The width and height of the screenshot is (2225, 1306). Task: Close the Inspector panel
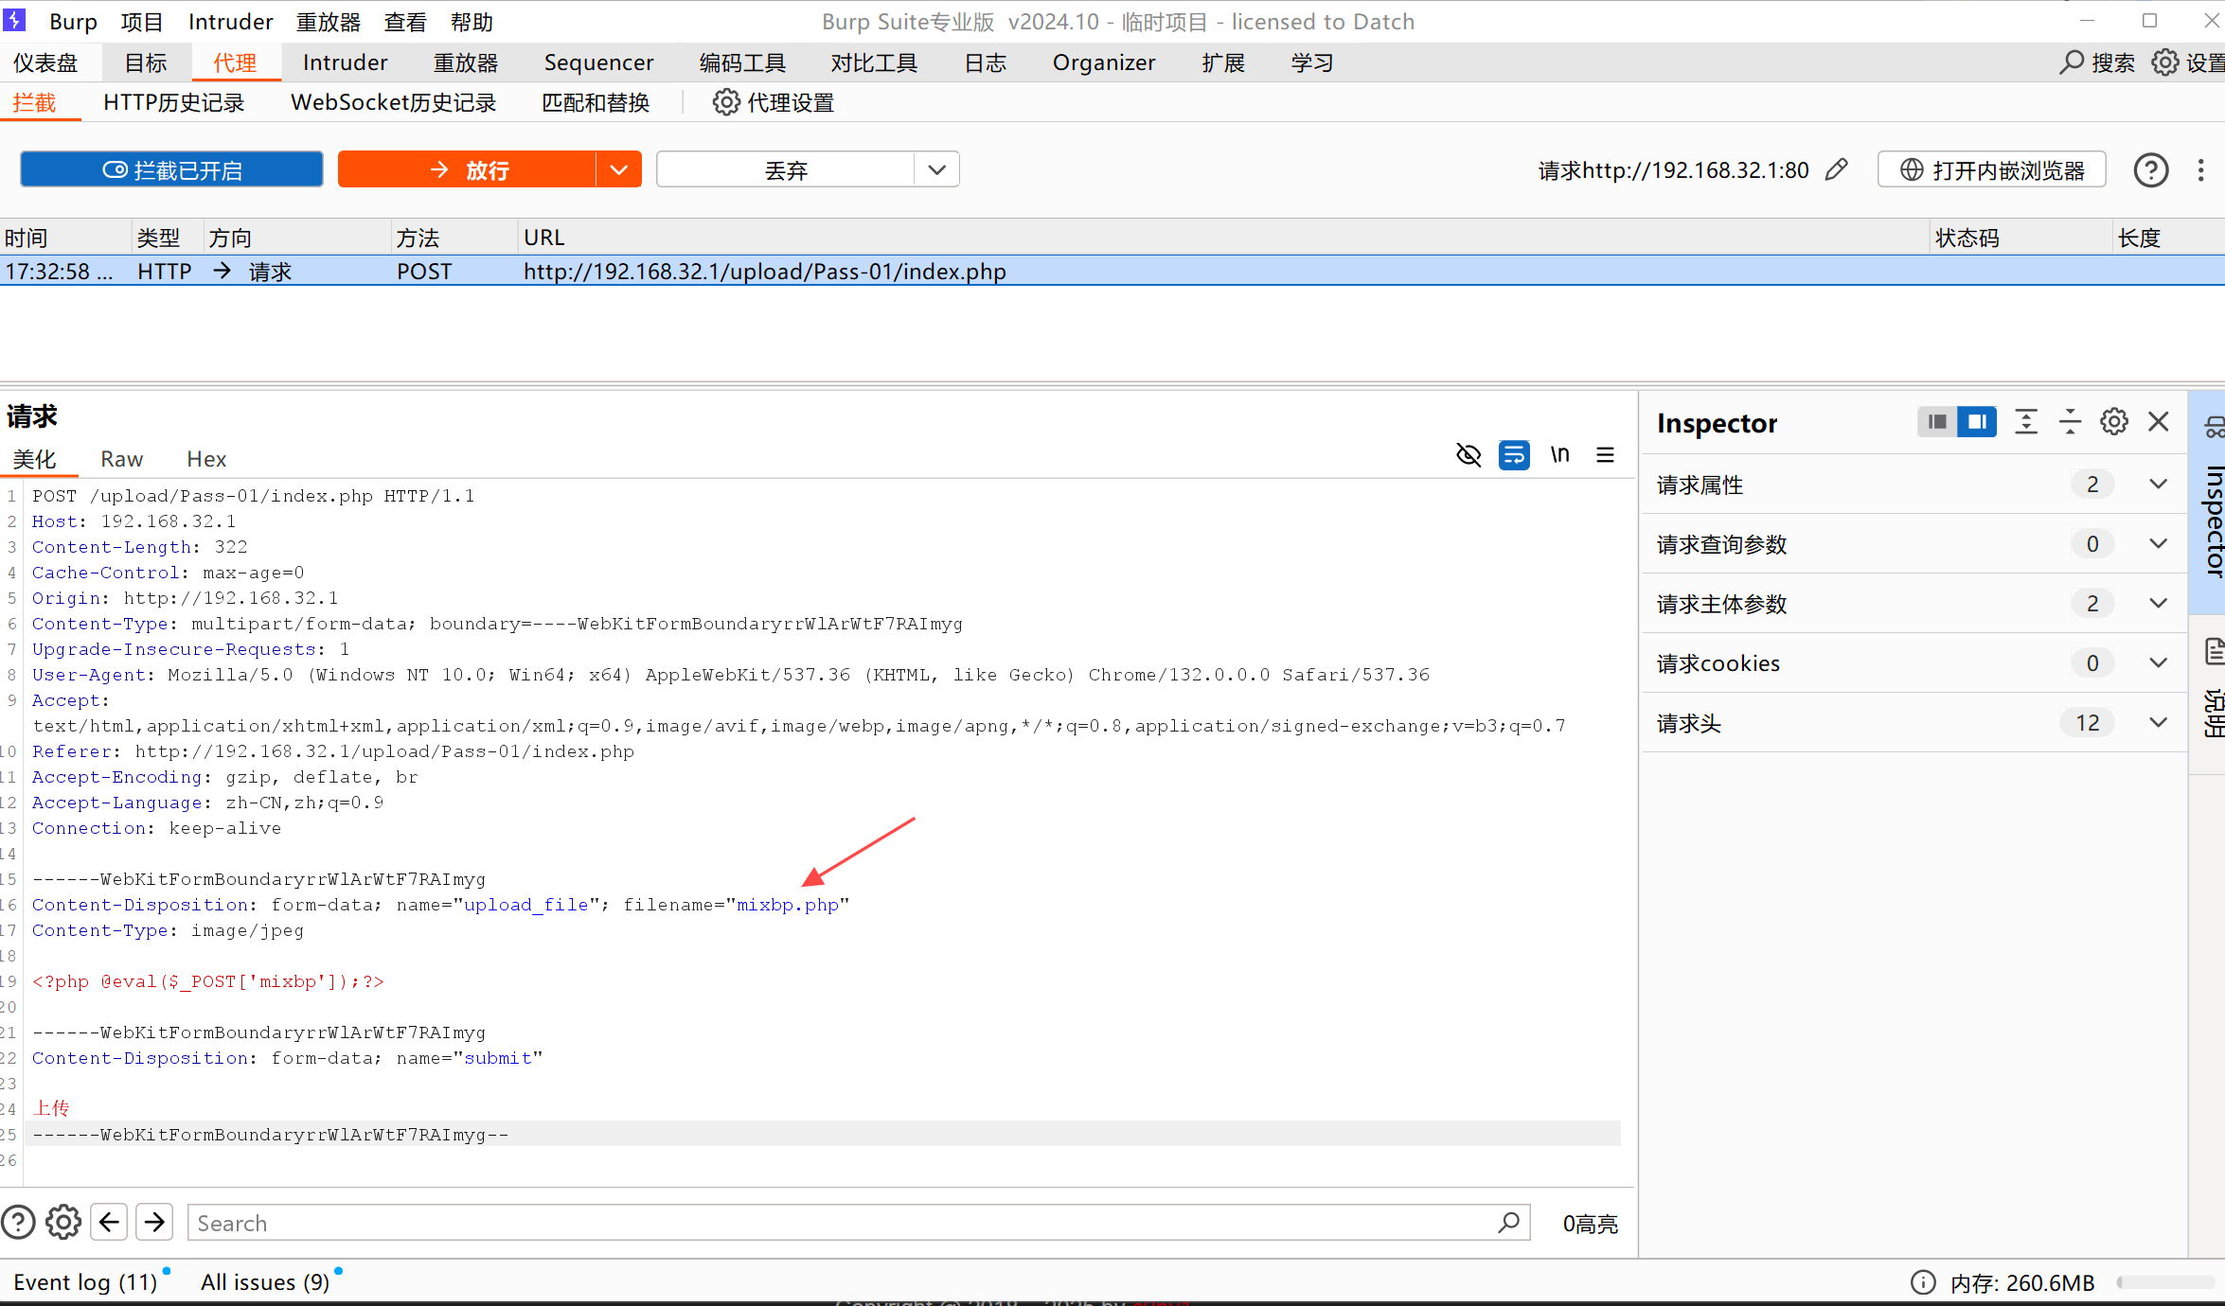2158,422
